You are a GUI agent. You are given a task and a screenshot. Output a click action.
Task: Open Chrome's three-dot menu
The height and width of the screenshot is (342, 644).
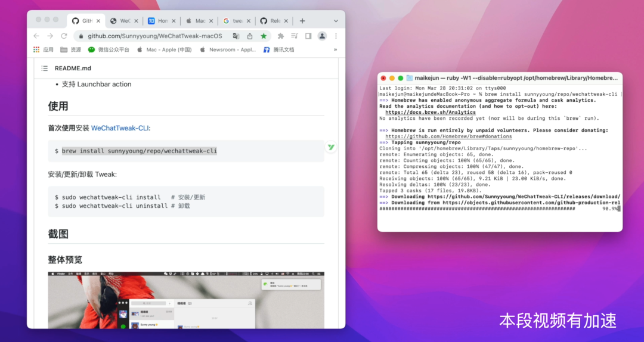pos(336,36)
